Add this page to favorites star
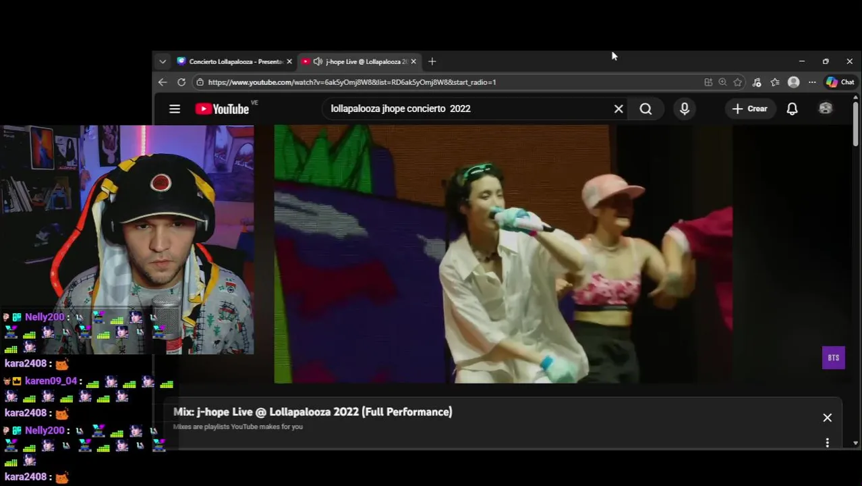Screen dimensions: 862x486 [x=738, y=82]
